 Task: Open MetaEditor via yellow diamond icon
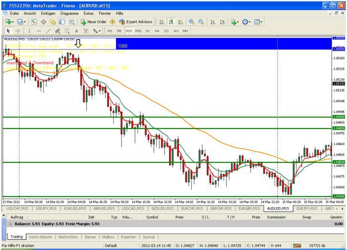(113, 22)
